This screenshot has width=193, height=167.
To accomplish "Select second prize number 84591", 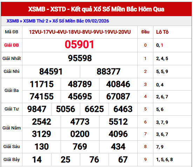I will point(51,72).
